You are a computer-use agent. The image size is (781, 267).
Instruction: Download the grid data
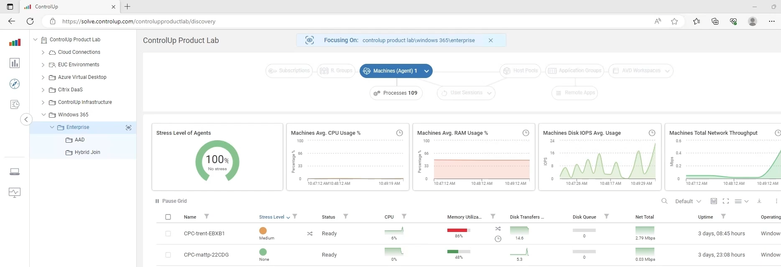(759, 201)
